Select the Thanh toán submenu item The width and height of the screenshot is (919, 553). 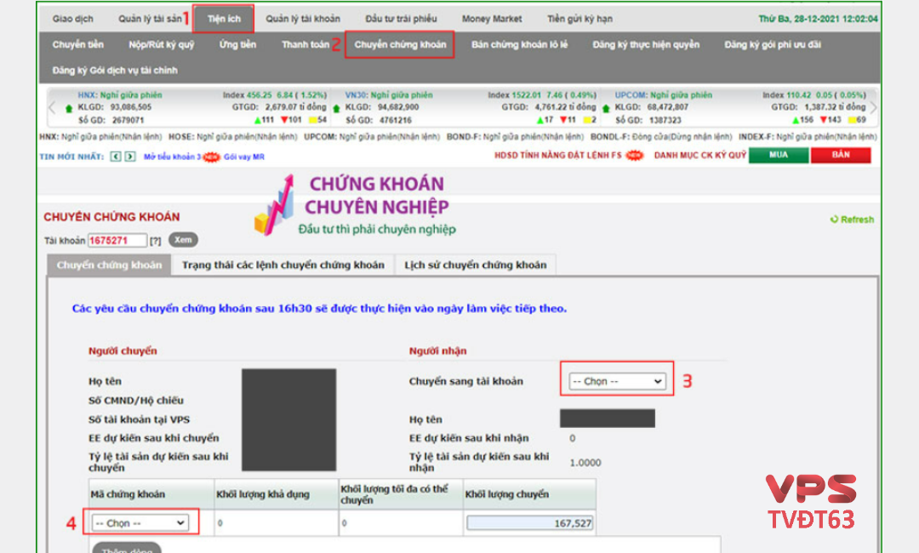pos(305,44)
